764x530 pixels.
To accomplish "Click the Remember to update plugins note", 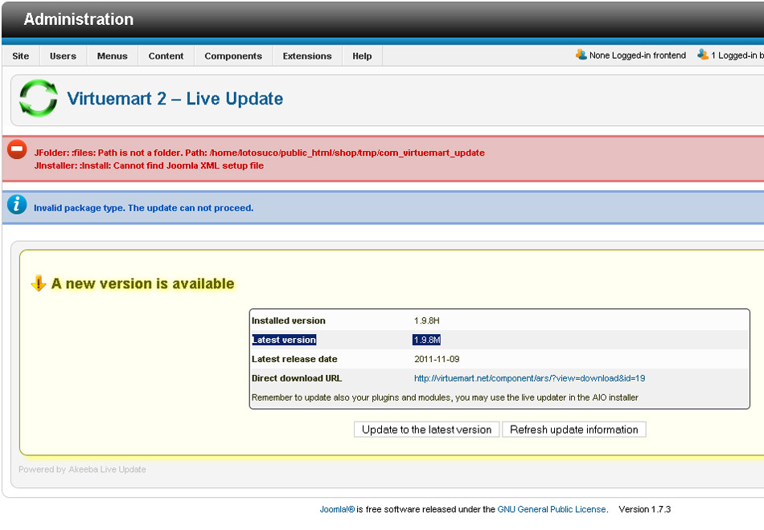I will (x=445, y=397).
